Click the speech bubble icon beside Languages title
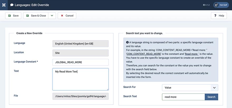 (x=12, y=5)
